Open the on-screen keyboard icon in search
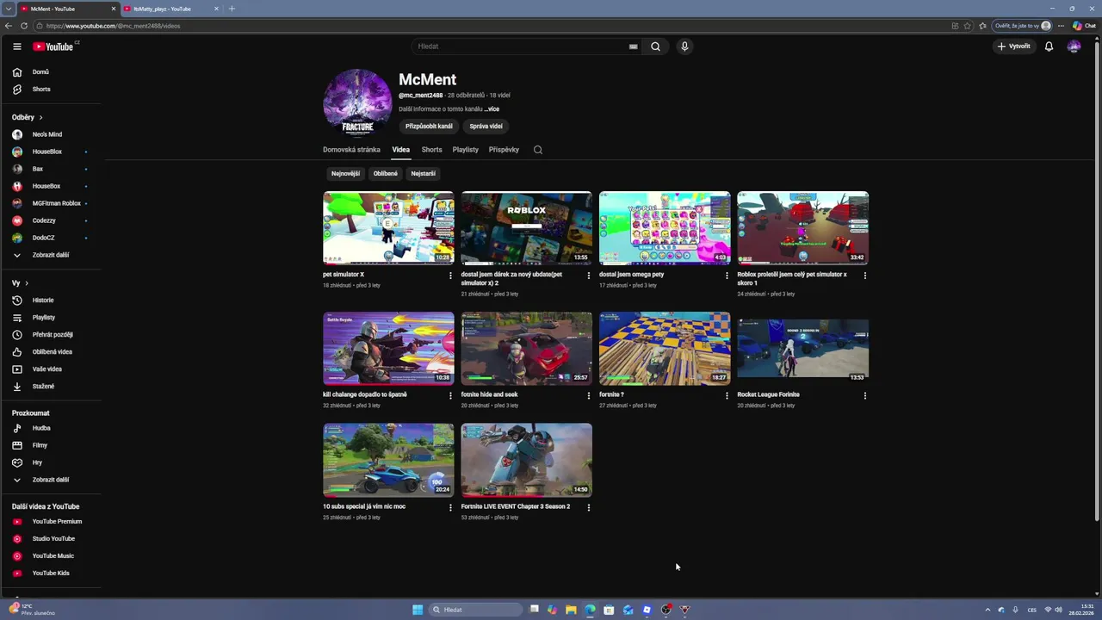This screenshot has height=620, width=1102. [x=634, y=46]
